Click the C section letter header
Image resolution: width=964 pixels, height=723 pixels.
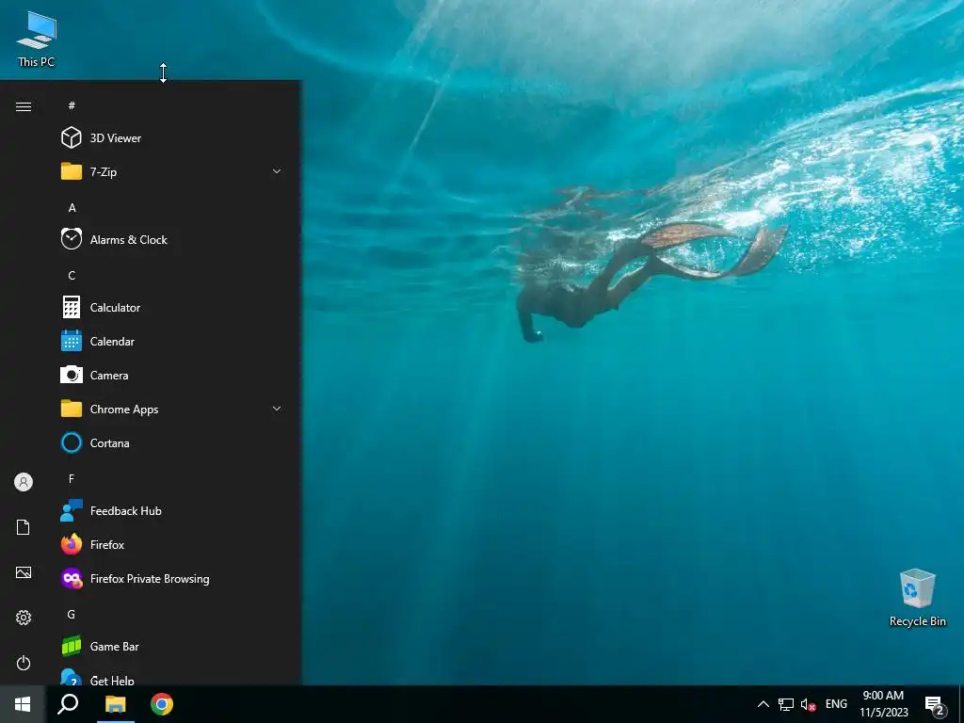click(x=72, y=276)
